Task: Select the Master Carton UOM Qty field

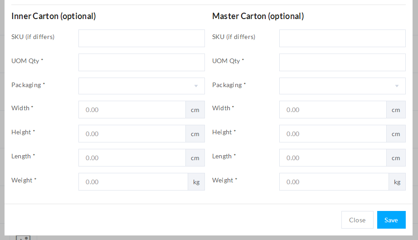Action: [x=342, y=63]
